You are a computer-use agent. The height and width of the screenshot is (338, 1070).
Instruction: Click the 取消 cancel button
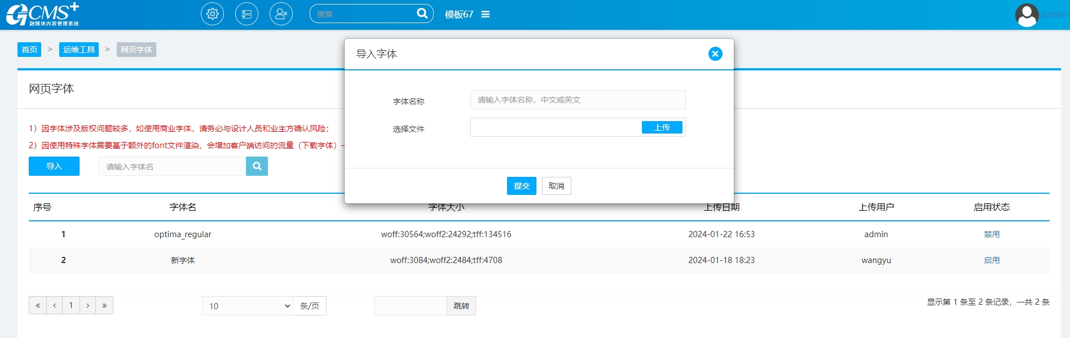(556, 186)
